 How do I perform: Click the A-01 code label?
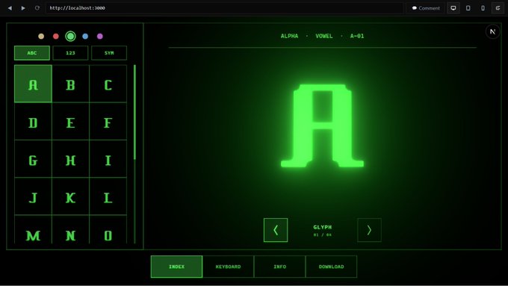357,36
